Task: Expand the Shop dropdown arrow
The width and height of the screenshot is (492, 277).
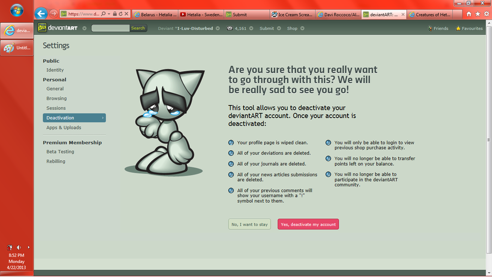Action: 302,28
